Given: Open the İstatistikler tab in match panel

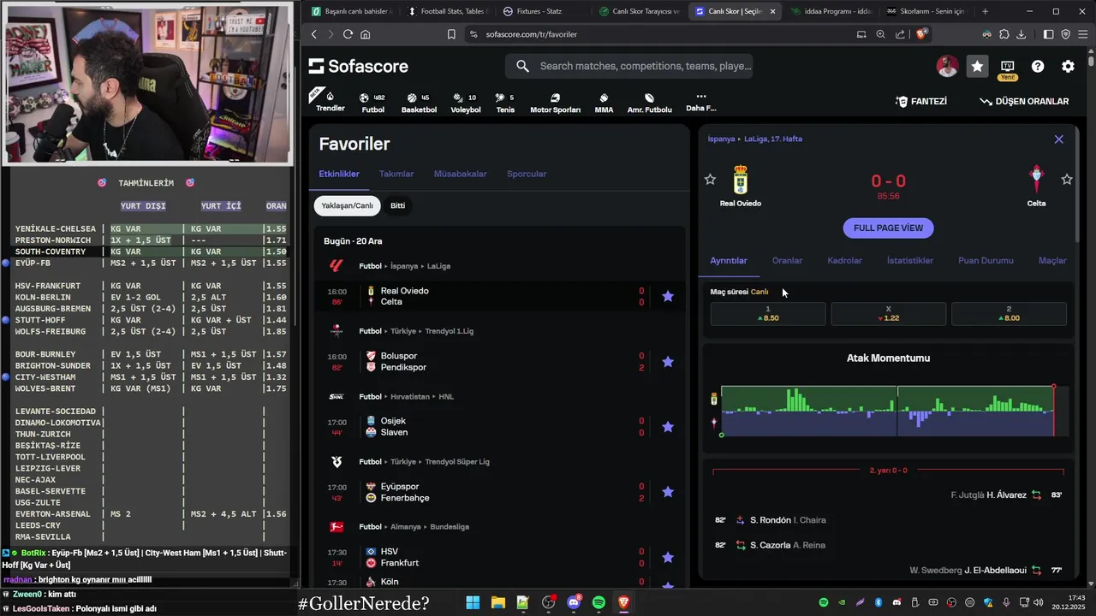Looking at the screenshot, I should (910, 260).
